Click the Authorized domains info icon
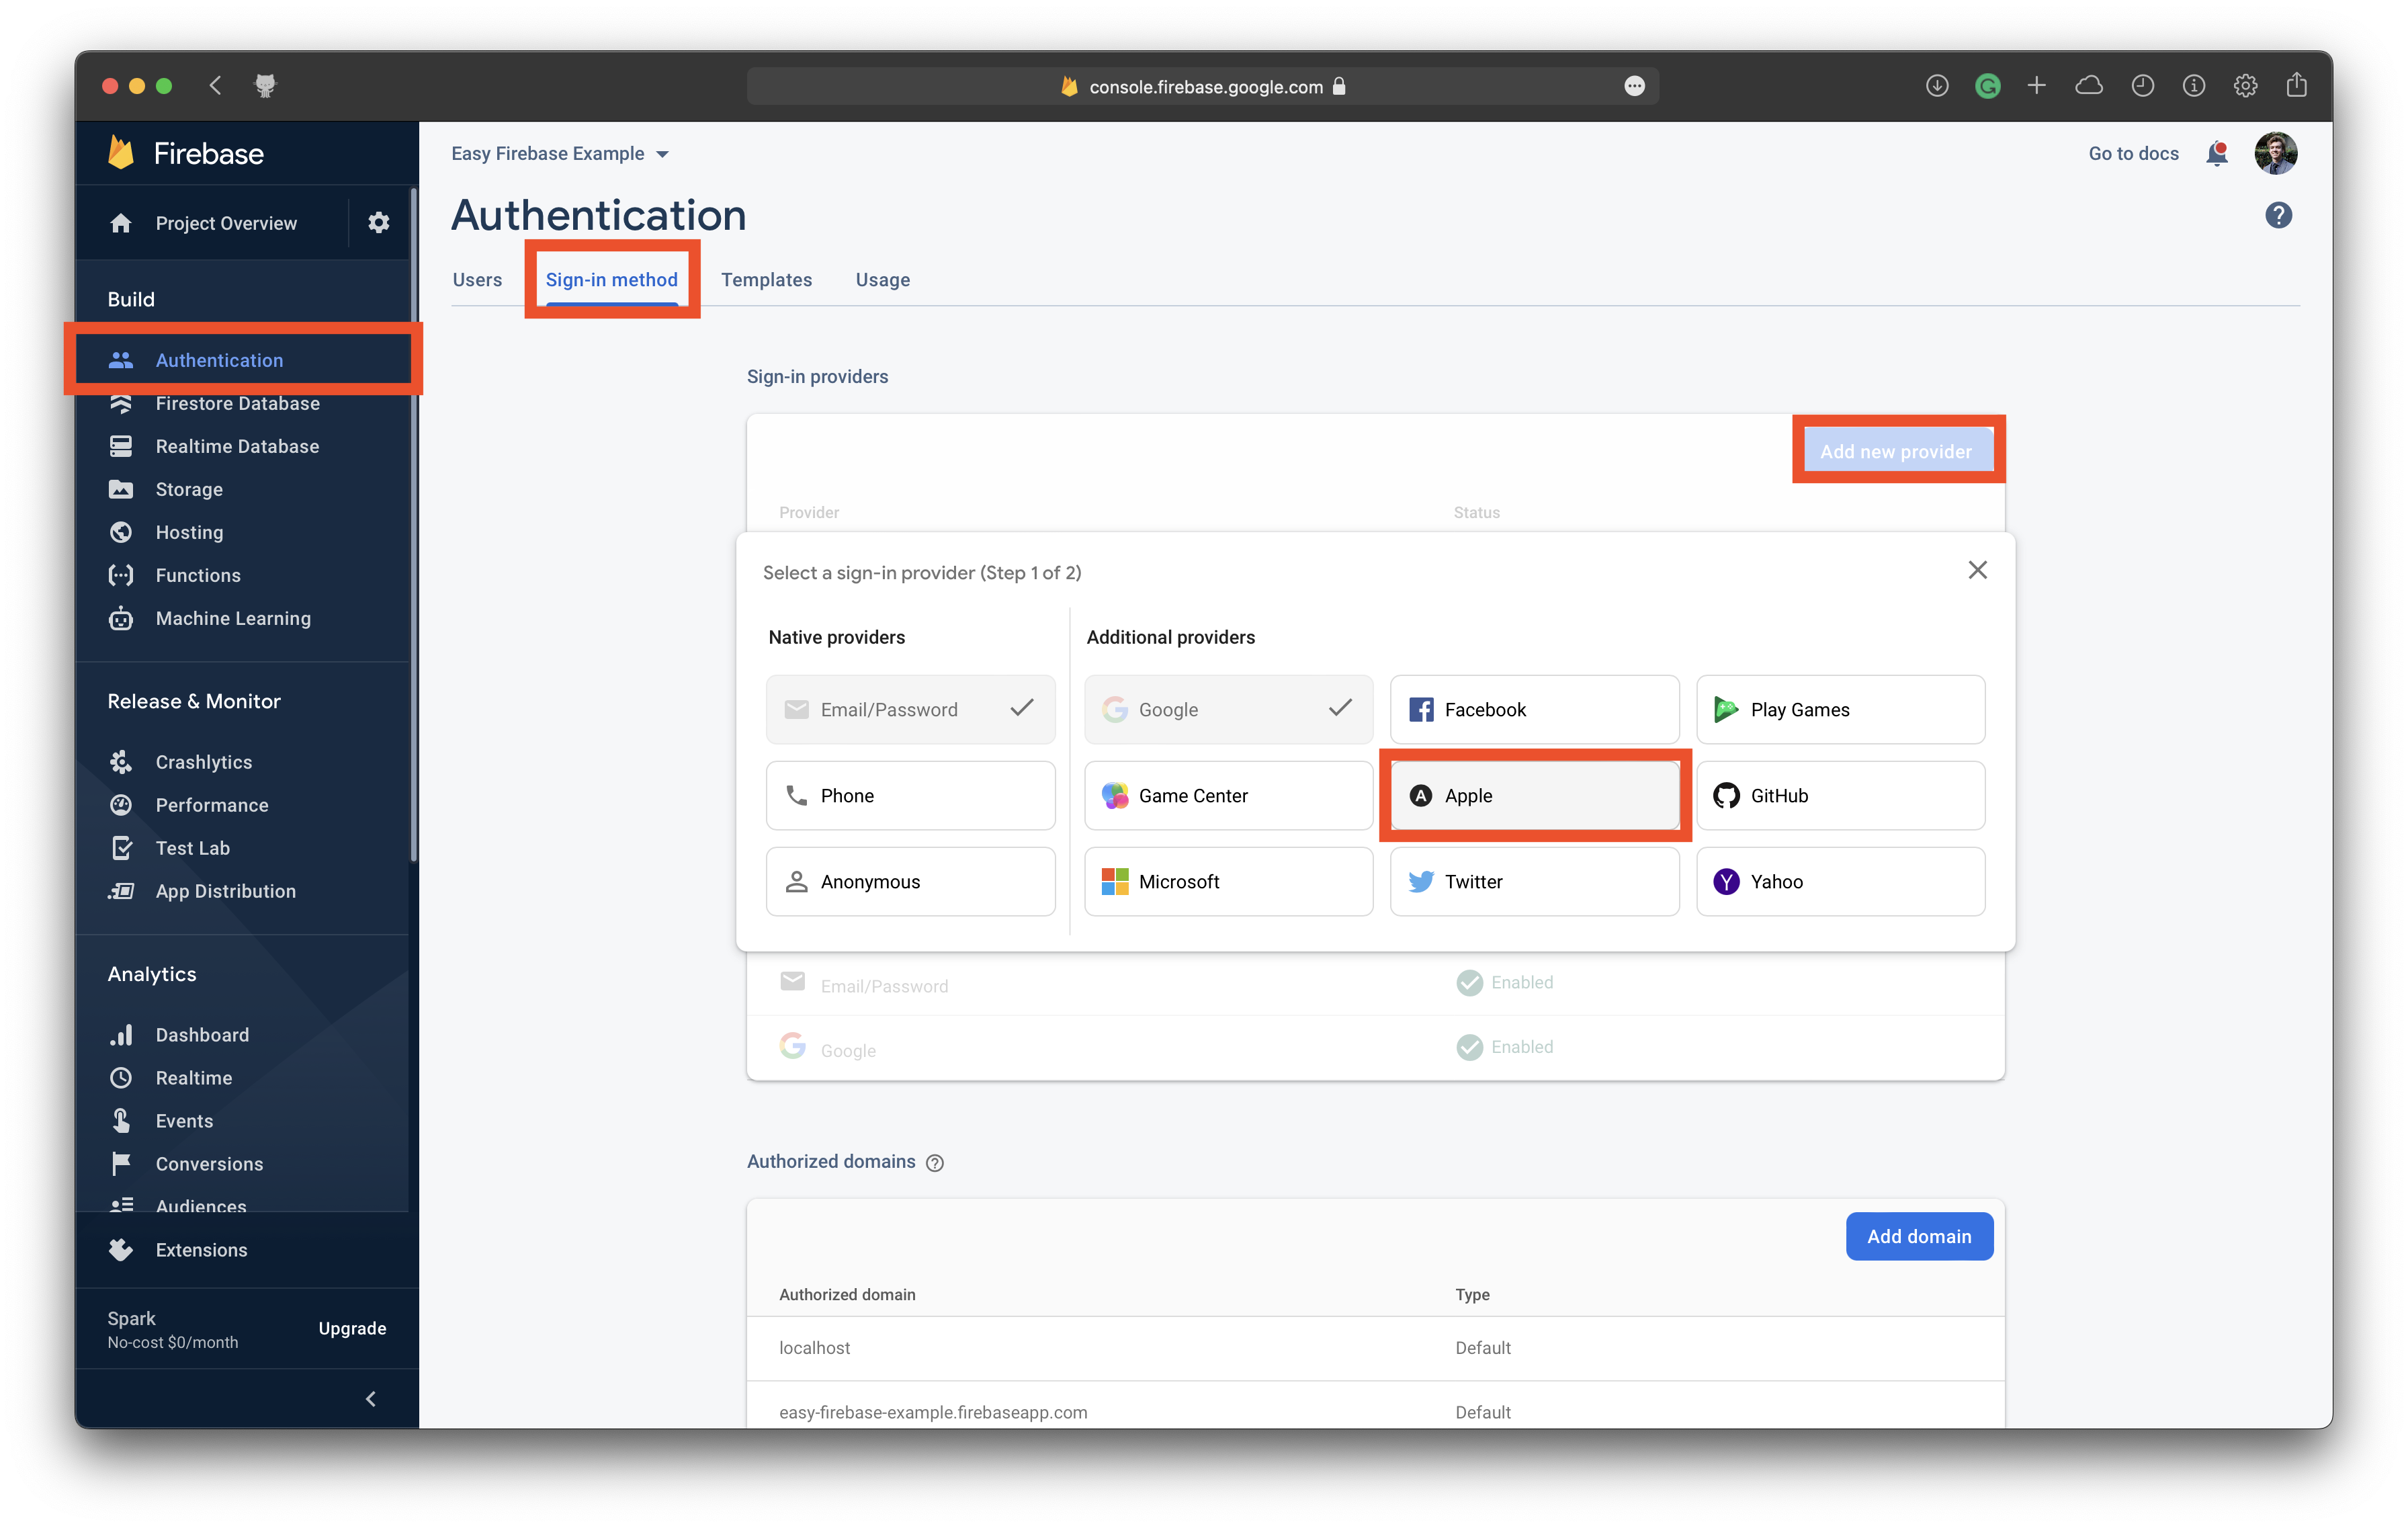The width and height of the screenshot is (2408, 1528). point(934,1162)
